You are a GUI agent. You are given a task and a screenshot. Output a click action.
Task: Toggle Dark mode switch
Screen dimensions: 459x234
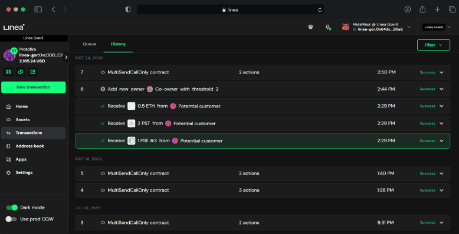tap(12, 208)
